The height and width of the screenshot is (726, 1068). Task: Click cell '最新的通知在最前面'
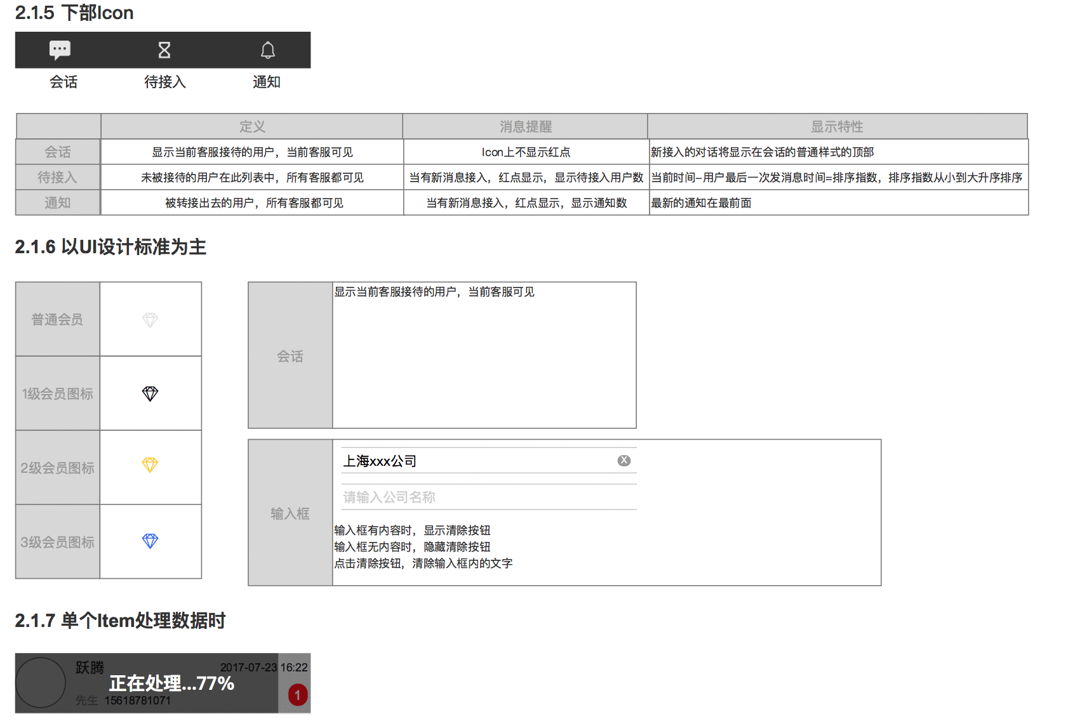pyautogui.click(x=838, y=202)
